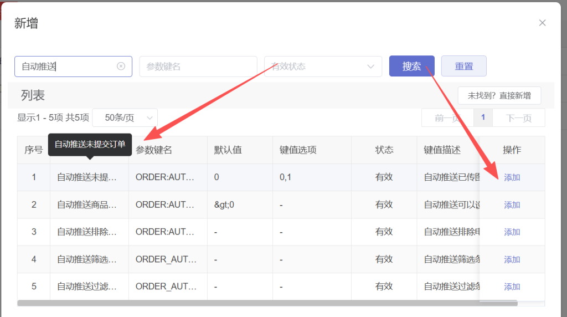Select page number 1
This screenshot has height=317, width=567.
(483, 117)
